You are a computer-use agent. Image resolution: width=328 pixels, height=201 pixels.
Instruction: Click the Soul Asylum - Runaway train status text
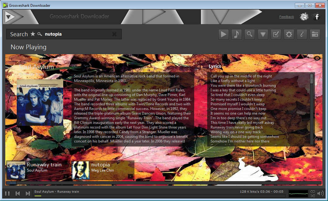57,191
